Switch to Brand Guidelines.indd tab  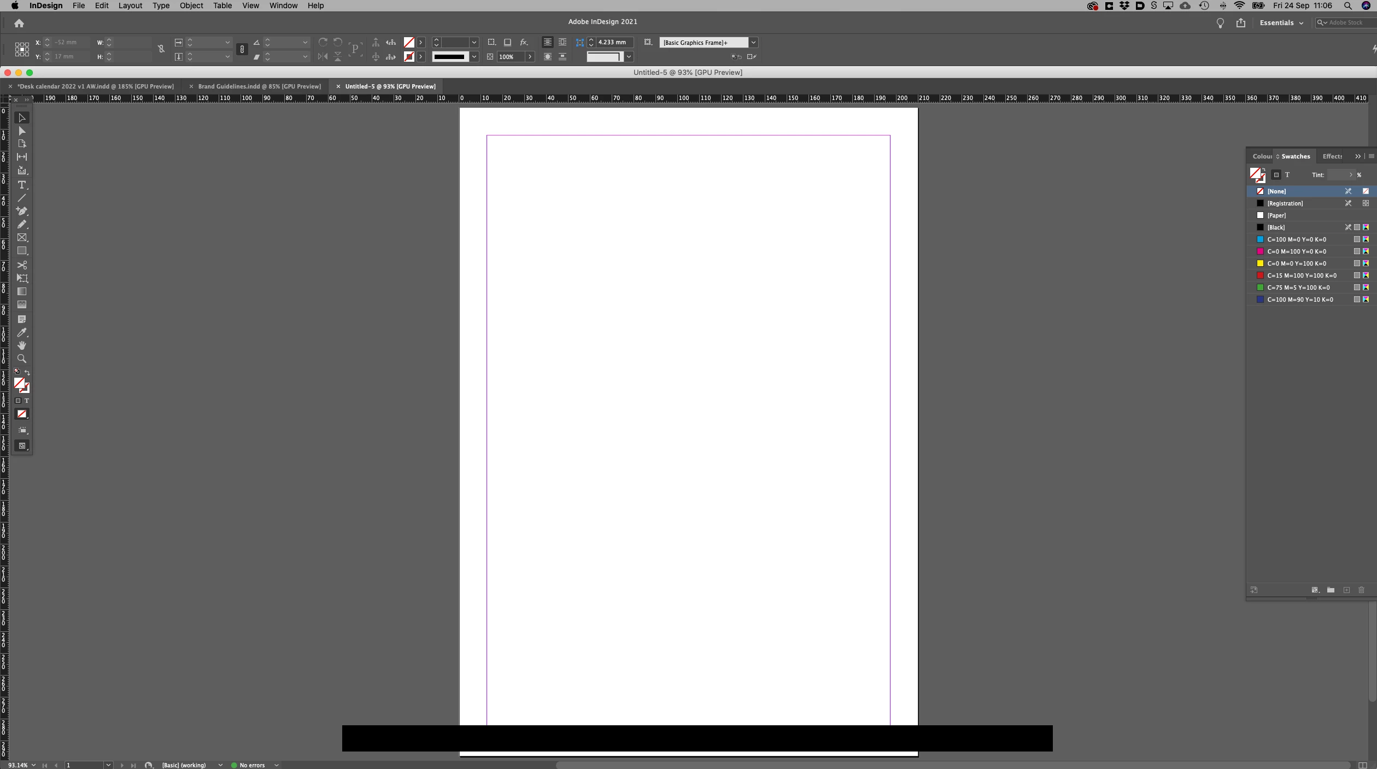(259, 86)
